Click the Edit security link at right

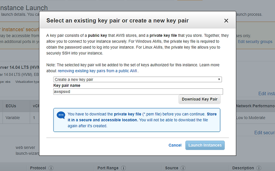click(x=265, y=133)
